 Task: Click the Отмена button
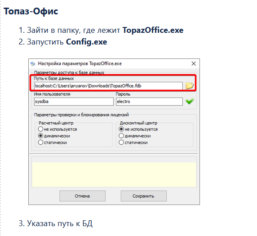coord(82,196)
